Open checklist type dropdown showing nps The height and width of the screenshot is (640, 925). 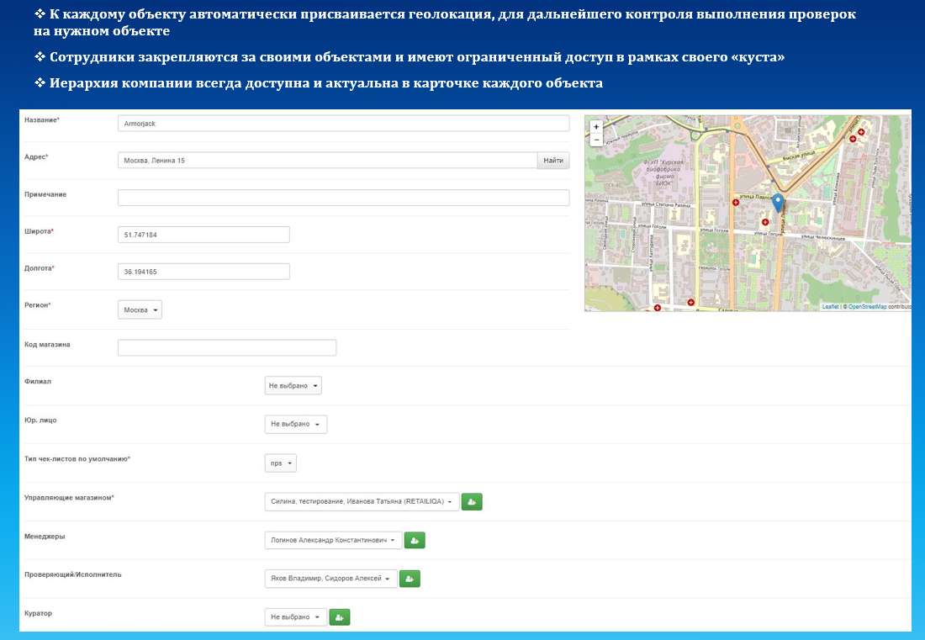click(x=281, y=463)
